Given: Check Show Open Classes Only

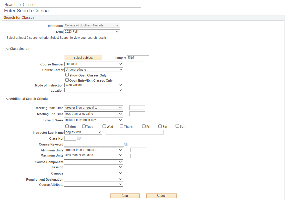Looking at the screenshot, I should (67, 75).
